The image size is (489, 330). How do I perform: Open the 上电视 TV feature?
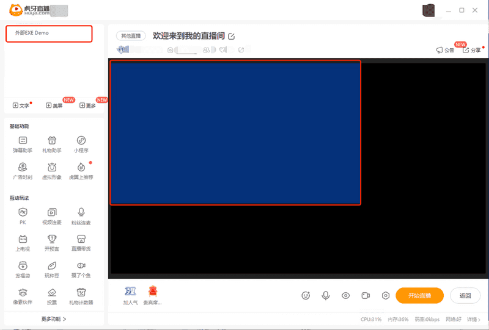(x=23, y=243)
